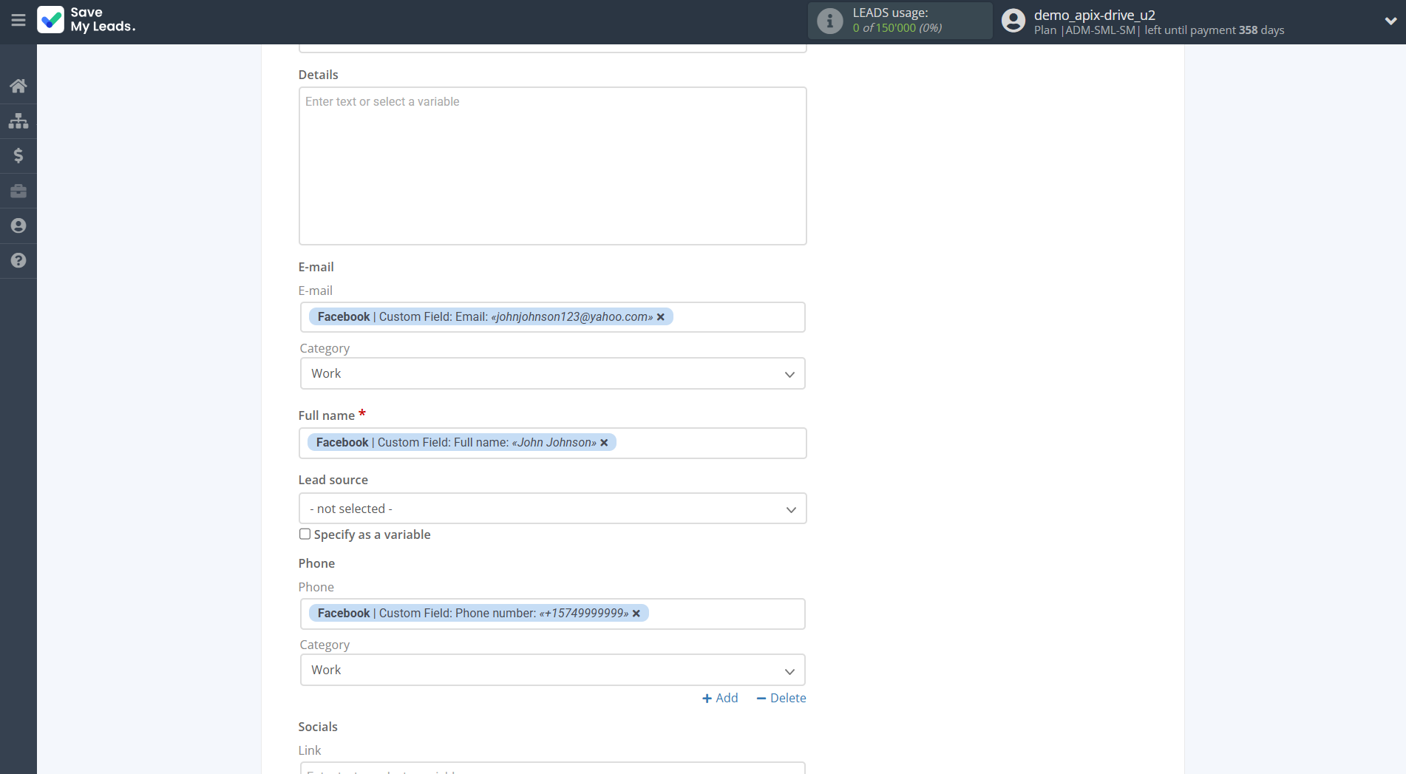Expand the account menu chevron
This screenshot has height=774, width=1406.
click(x=1390, y=21)
